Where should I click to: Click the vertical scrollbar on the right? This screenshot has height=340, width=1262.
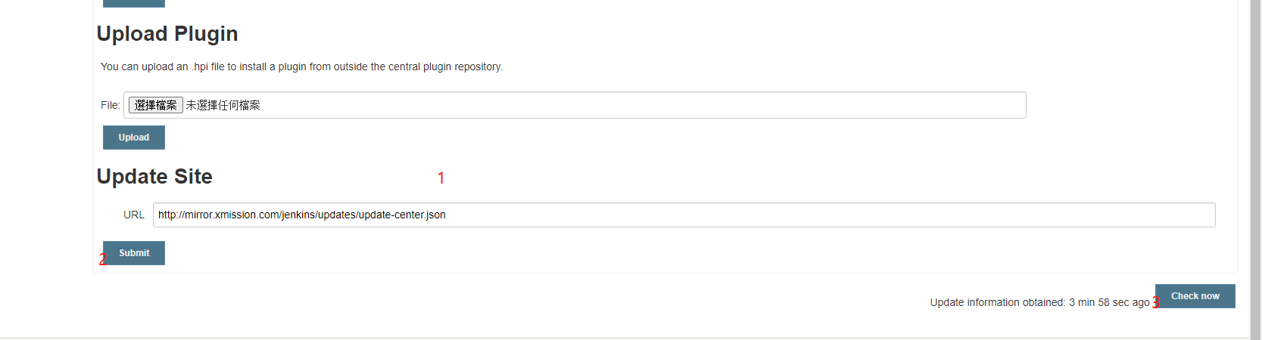point(1255,151)
